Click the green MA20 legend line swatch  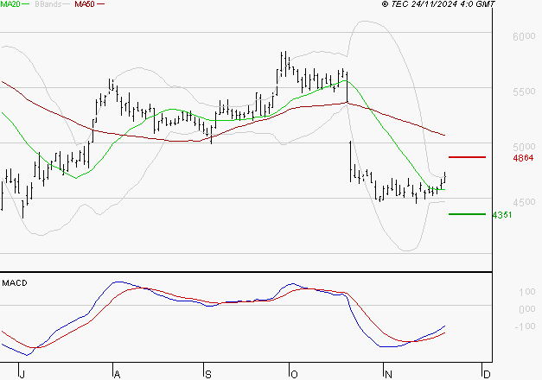(x=29, y=4)
